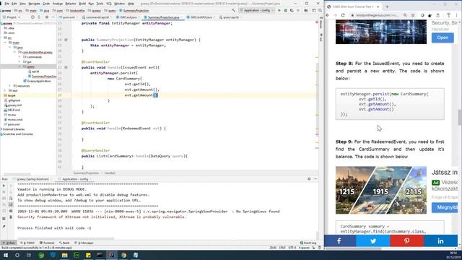Open the Event Log

[308, 243]
